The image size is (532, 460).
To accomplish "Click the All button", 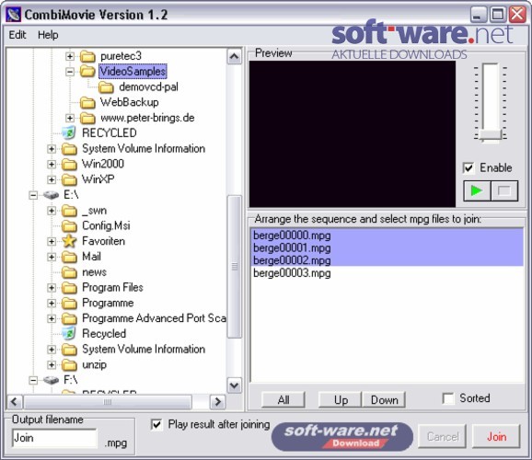I will tap(283, 400).
